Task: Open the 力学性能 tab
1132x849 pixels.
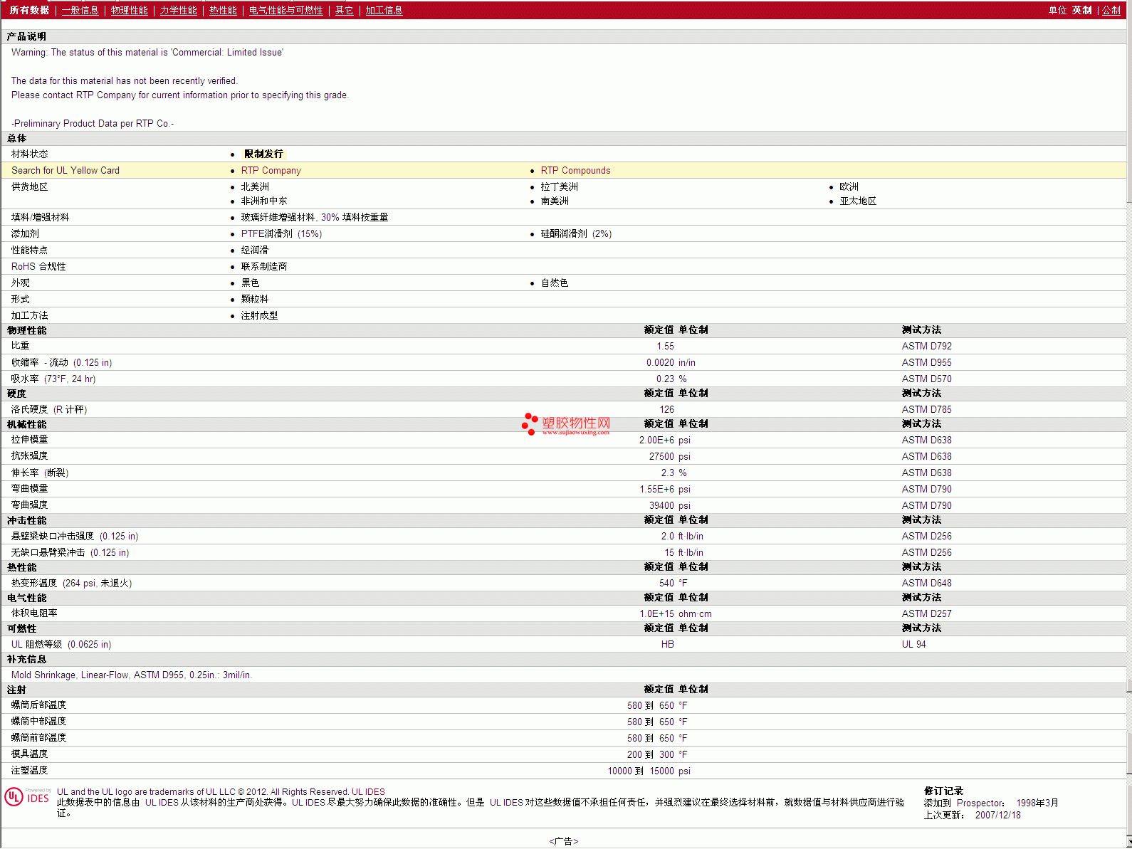Action: click(178, 10)
